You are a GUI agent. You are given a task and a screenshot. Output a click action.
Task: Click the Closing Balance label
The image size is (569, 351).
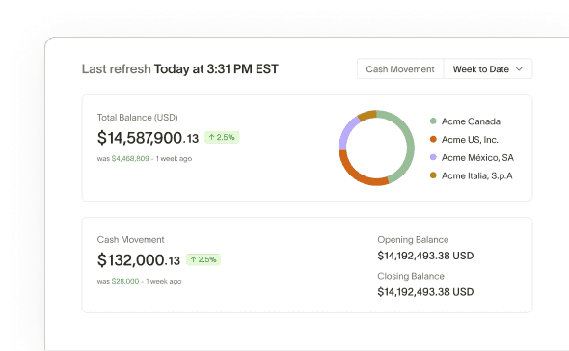(411, 276)
